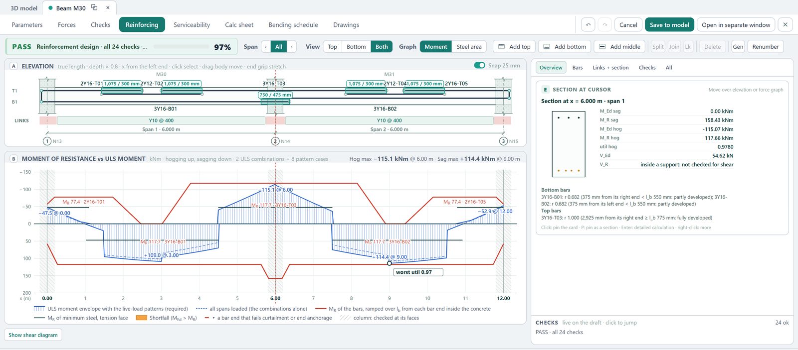Click the worst util point on the graph
This screenshot has height=350, width=798.
pyautogui.click(x=390, y=263)
